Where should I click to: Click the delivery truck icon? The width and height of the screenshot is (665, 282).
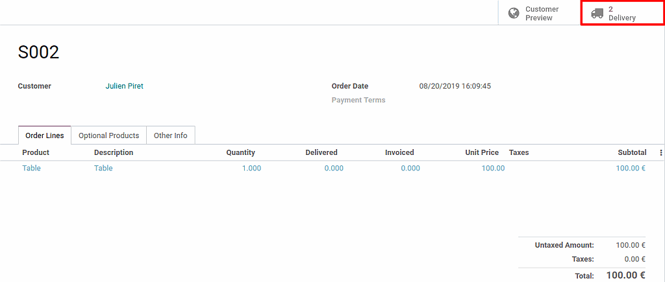[597, 13]
